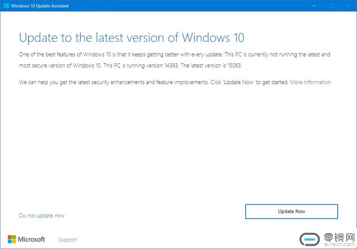Click the 零镜网 watermark text
The image size is (357, 249).
point(339,237)
